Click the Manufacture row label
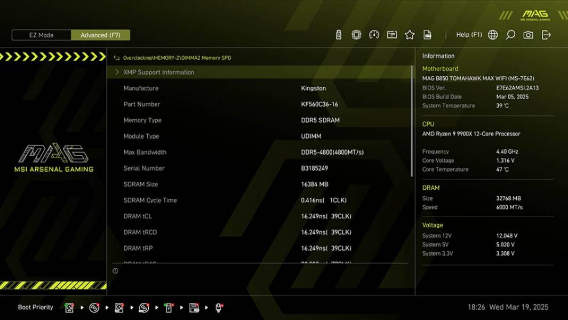568x320 pixels. 141,88
